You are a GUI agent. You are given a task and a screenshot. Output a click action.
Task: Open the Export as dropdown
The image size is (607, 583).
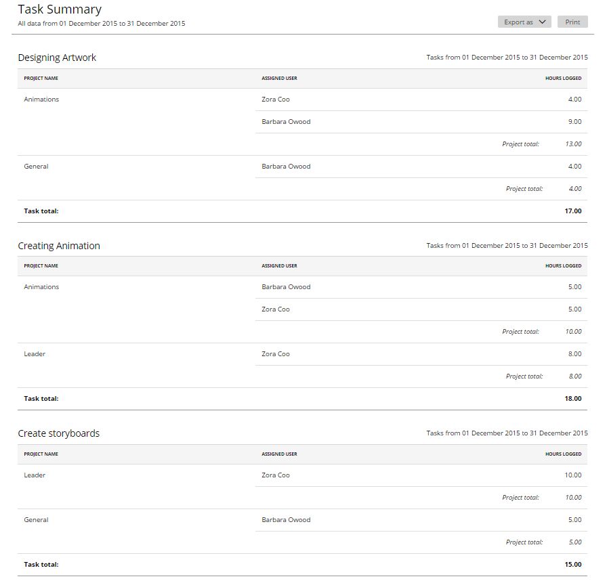[524, 22]
